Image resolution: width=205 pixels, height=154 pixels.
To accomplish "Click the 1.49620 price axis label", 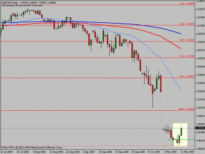I will coord(200,116).
